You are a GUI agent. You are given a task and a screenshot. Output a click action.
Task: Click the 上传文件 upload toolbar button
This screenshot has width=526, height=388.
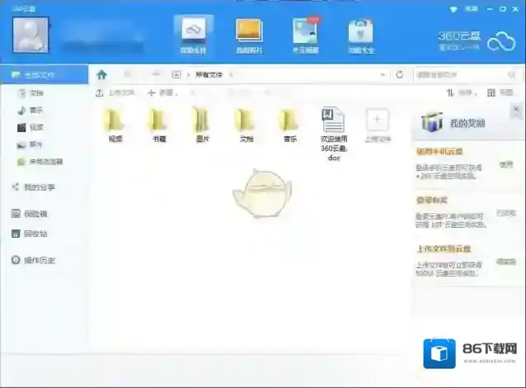tap(115, 92)
